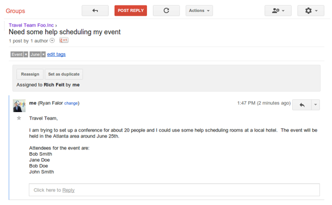Click the Ryan Falor profile photo
The image size is (332, 205).
click(x=19, y=106)
